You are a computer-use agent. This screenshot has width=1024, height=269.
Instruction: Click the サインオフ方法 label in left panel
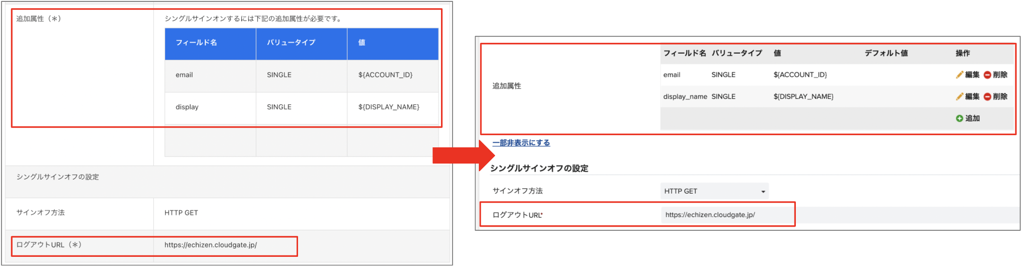[x=41, y=213]
